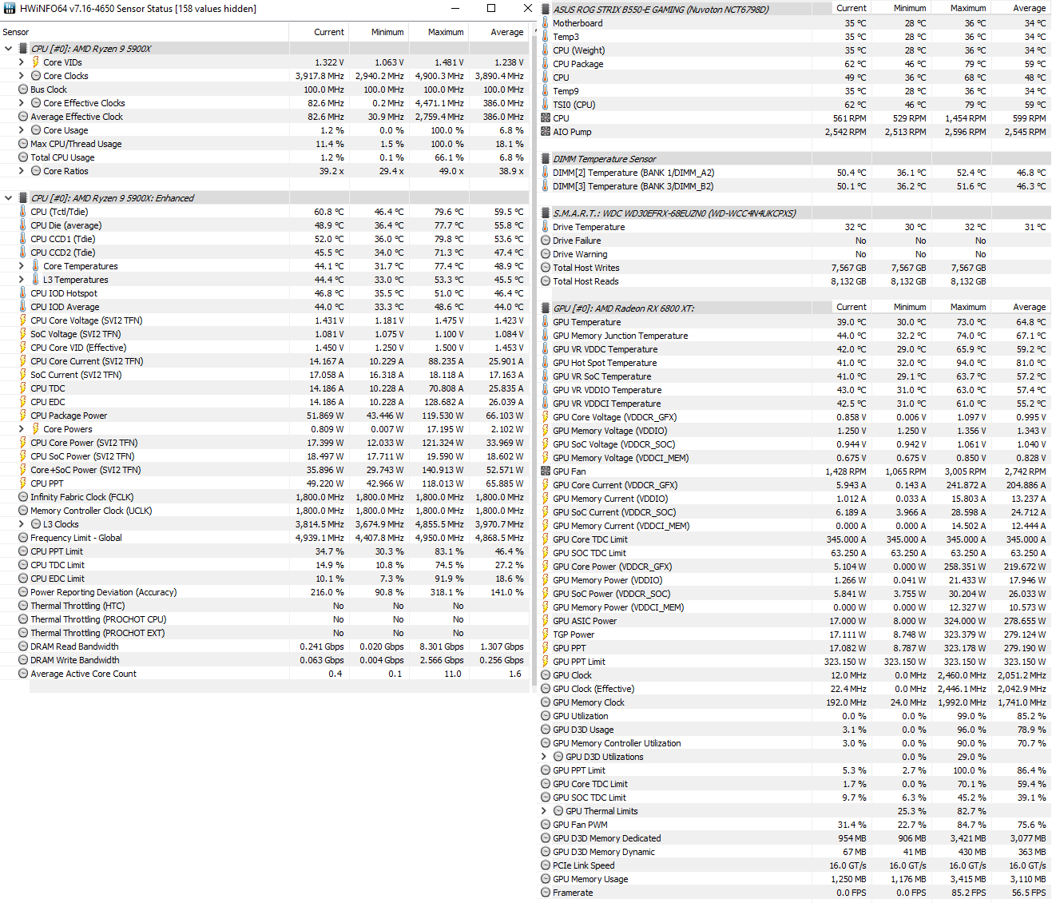
Task: Click the circle icon beside Framerate
Action: pos(546,893)
